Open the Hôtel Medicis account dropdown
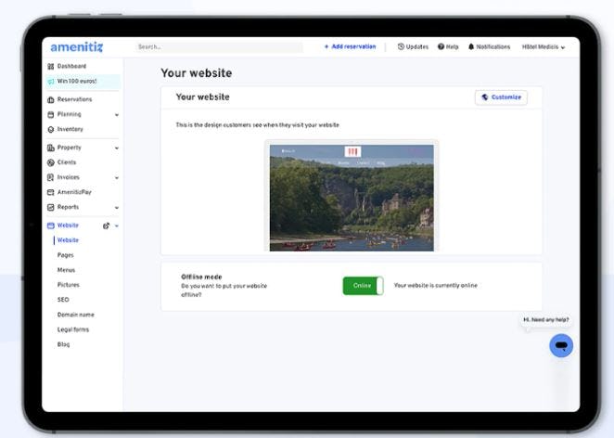 coord(544,47)
